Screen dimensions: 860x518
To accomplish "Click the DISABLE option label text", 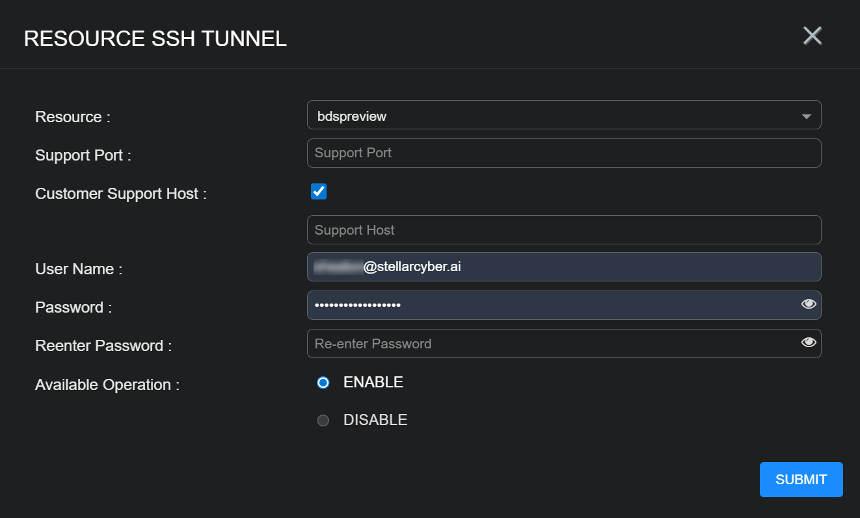I will [x=375, y=420].
